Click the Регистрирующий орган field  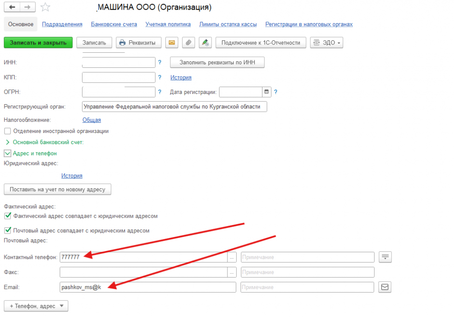coord(175,106)
